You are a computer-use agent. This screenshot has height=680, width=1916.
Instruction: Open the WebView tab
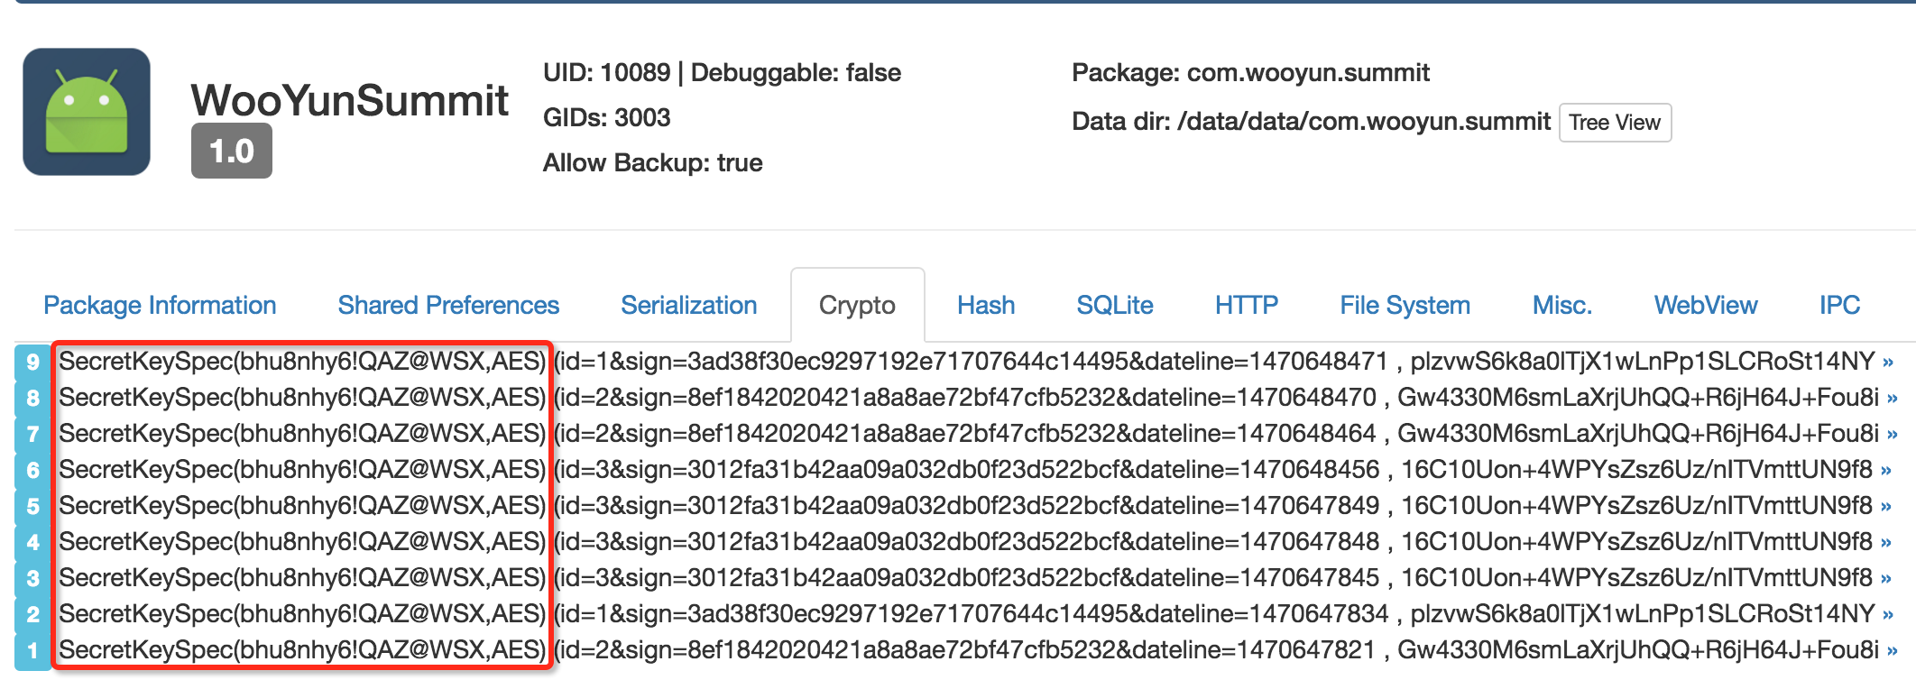pos(1705,306)
